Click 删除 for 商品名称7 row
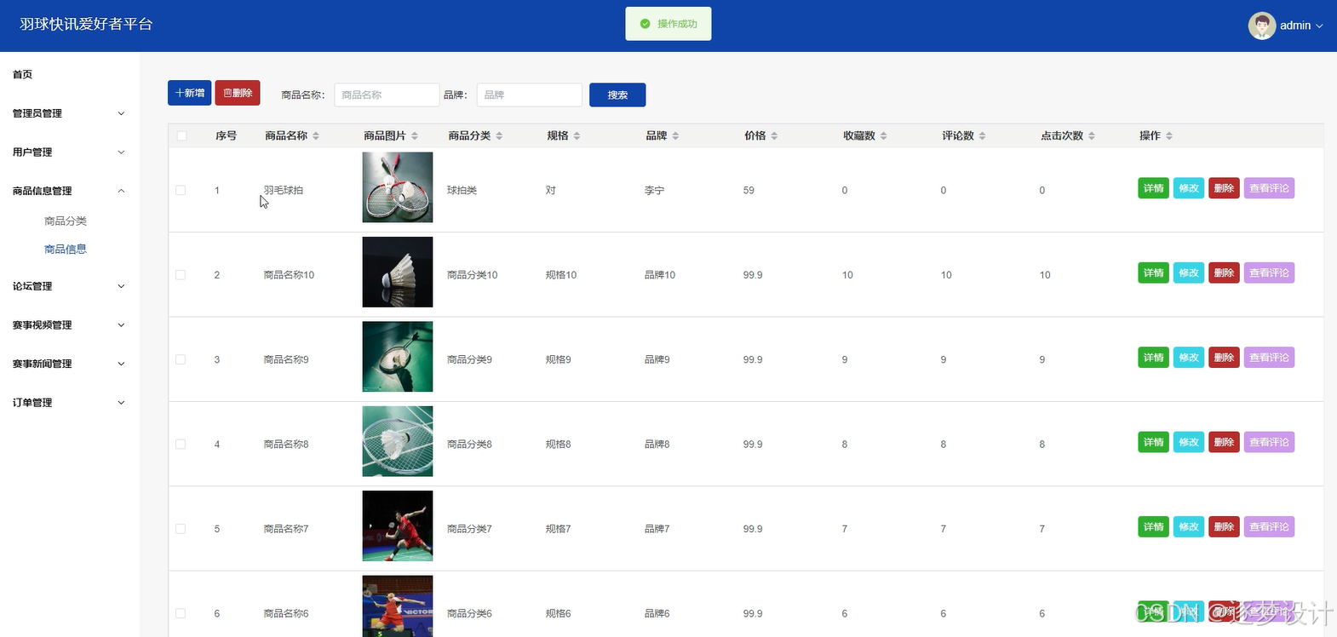The image size is (1337, 637). point(1224,527)
